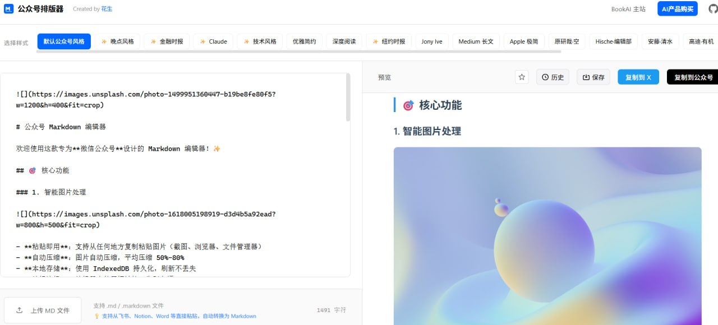Screen dimensions: 718x325
Task: Click the style list horizontal scrollbar
Action: coord(298,52)
